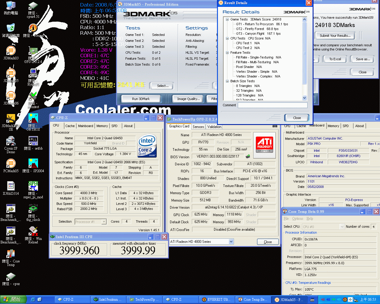Open the File menu in Core Temp
Screen dimensions: 380x304
click(286, 218)
